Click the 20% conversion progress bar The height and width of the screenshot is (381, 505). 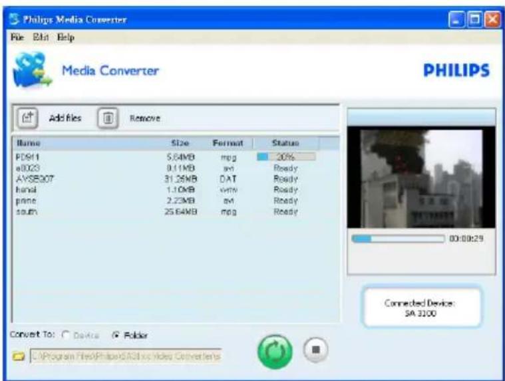coord(286,157)
